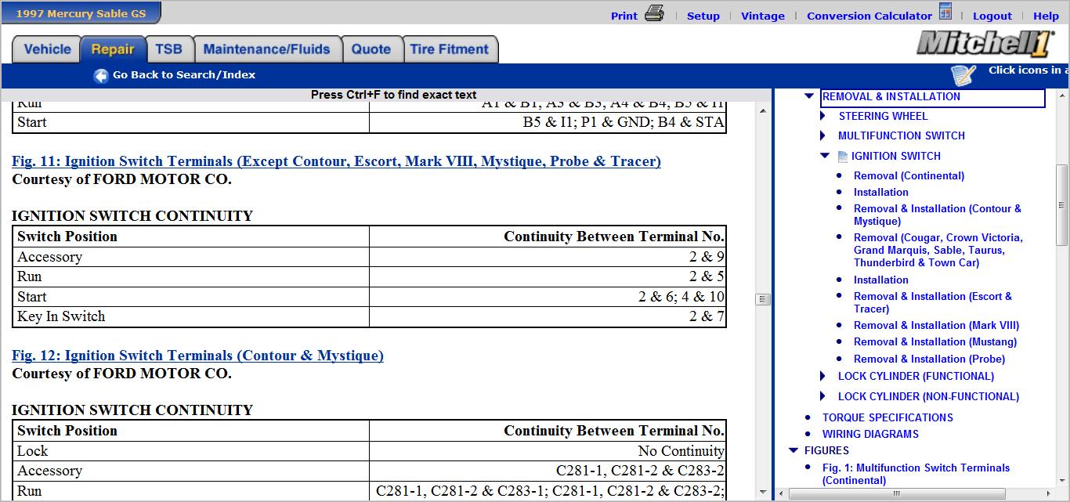Expand LOCK CYLINDER (FUNCTIONAL) node
Screen dimensions: 1070x502
pyautogui.click(x=823, y=376)
